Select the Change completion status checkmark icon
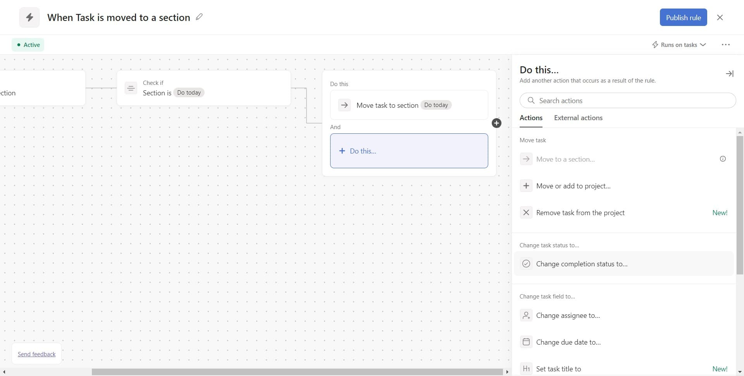The image size is (744, 376). (526, 264)
